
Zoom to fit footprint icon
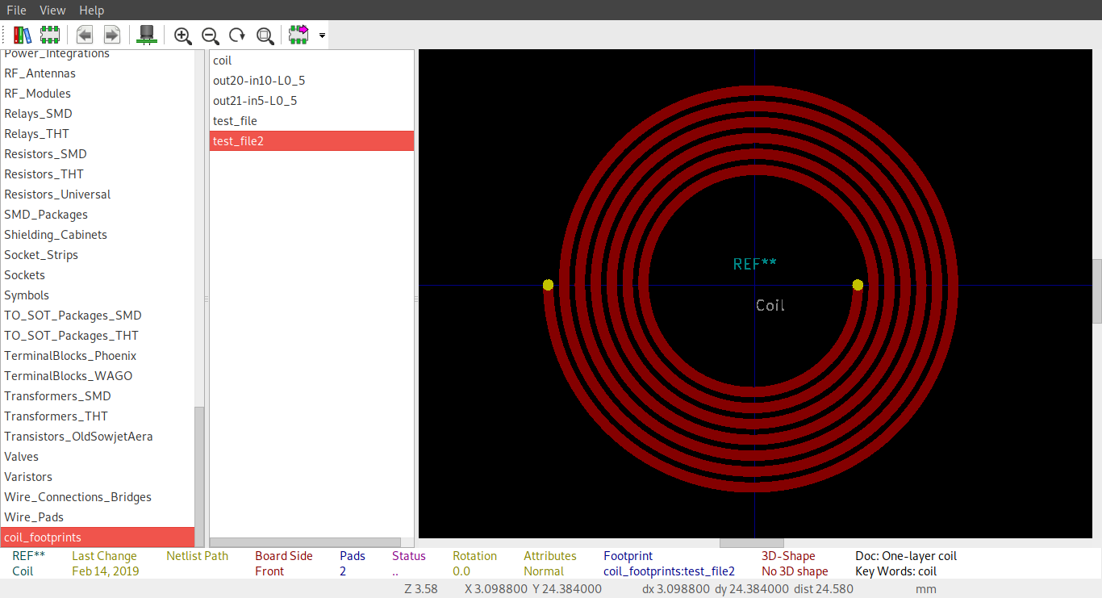265,35
